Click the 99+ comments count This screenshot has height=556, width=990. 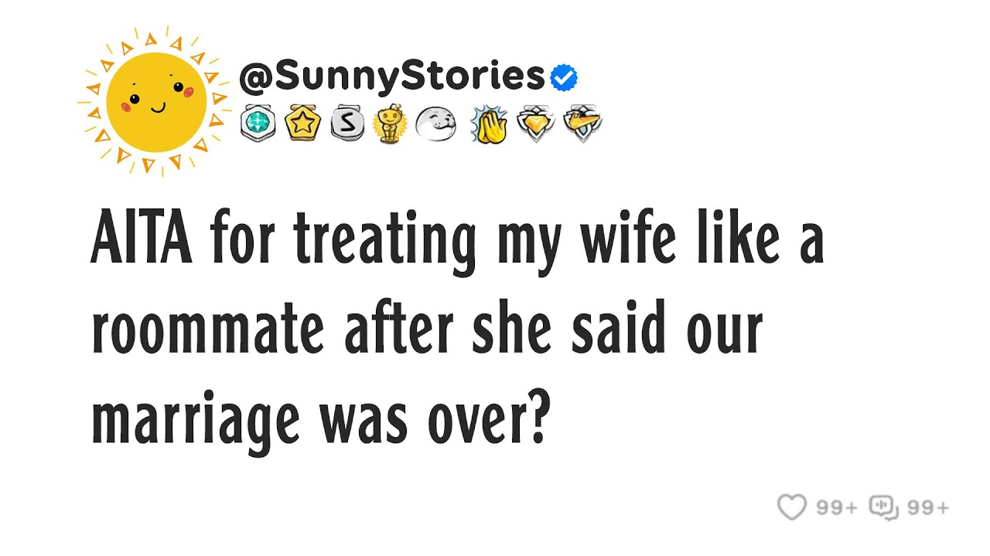pos(927,507)
